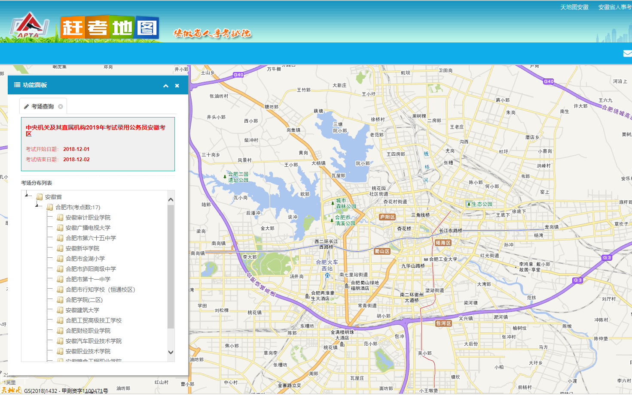Click the 蜀山区 district label on map
Screen dimensions: 632x395
click(x=382, y=251)
